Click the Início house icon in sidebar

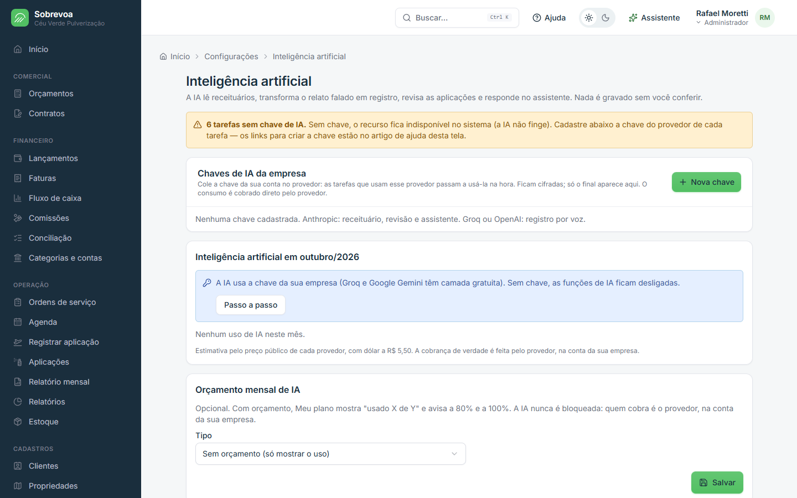pyautogui.click(x=18, y=49)
